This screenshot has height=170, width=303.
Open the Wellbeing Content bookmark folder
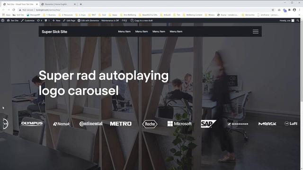193,15
